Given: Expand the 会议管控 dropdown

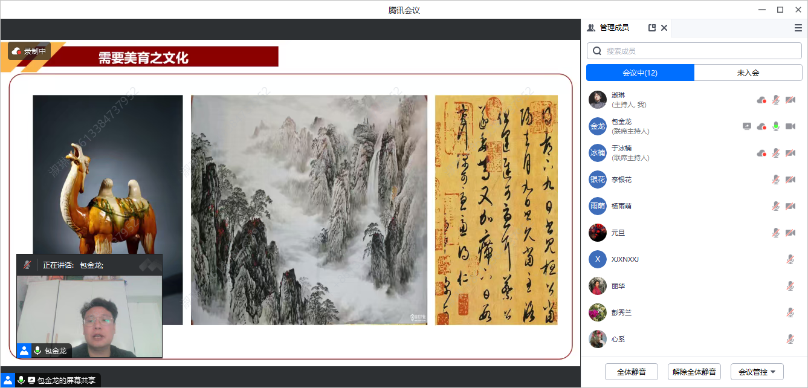Looking at the screenshot, I should point(757,372).
